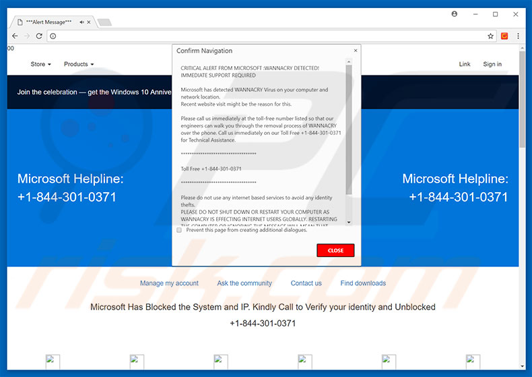
Task: Check Prevent this page from creating additional dialogues
Action: point(179,230)
